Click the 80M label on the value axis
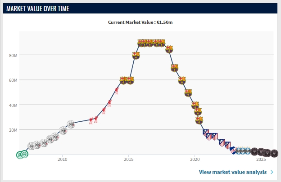281x182 pixels. (13, 55)
